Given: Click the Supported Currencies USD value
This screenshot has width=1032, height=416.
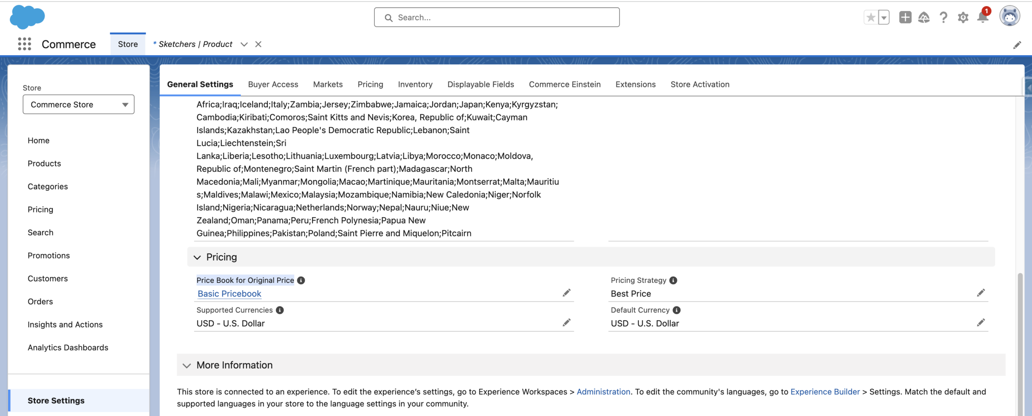Looking at the screenshot, I should (230, 323).
